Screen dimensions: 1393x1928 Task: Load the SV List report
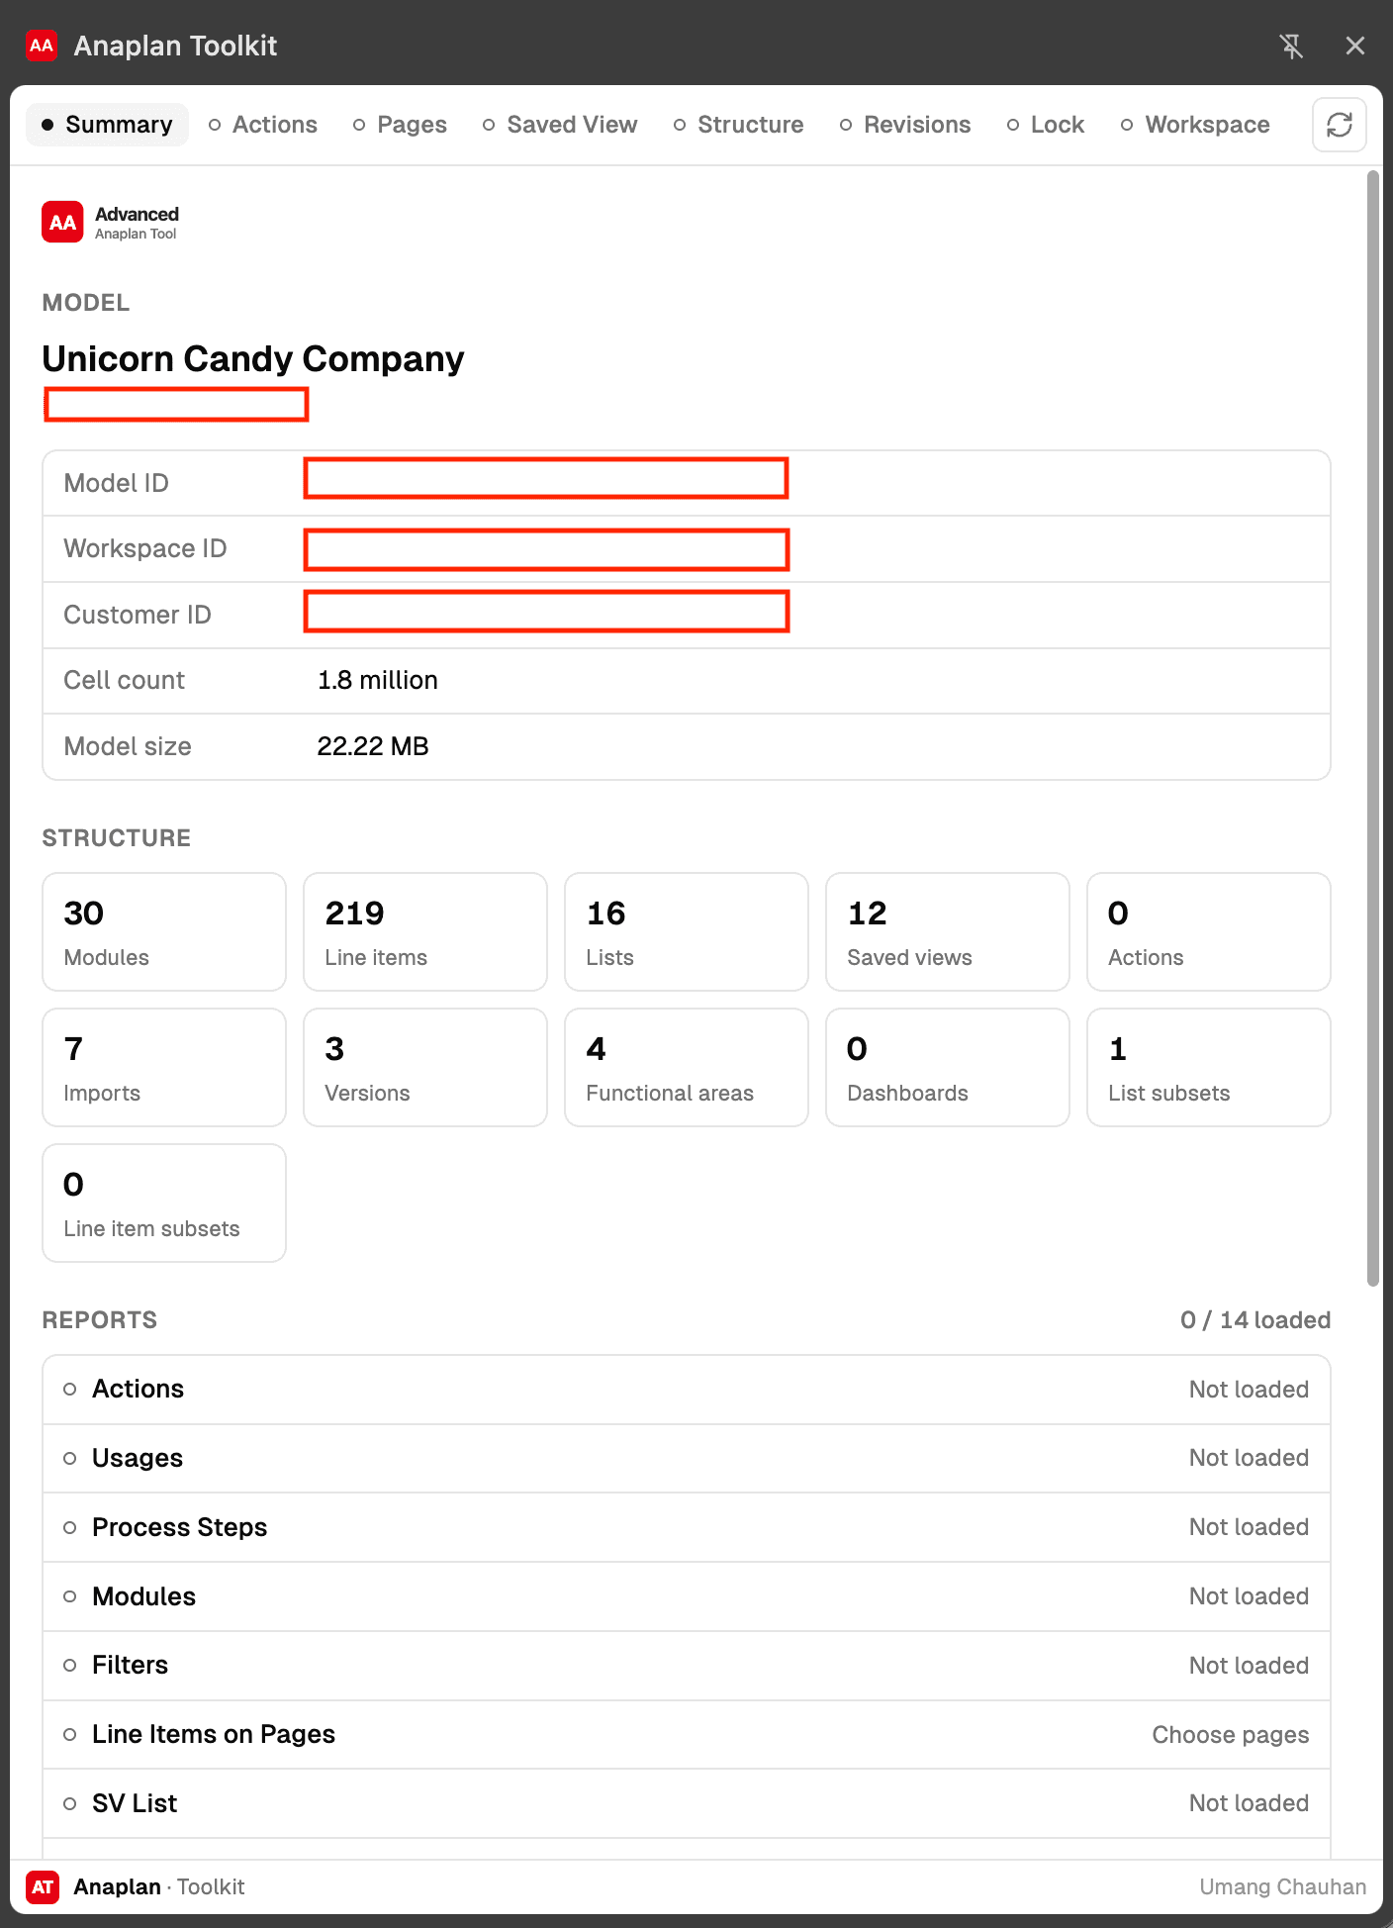687,1803
